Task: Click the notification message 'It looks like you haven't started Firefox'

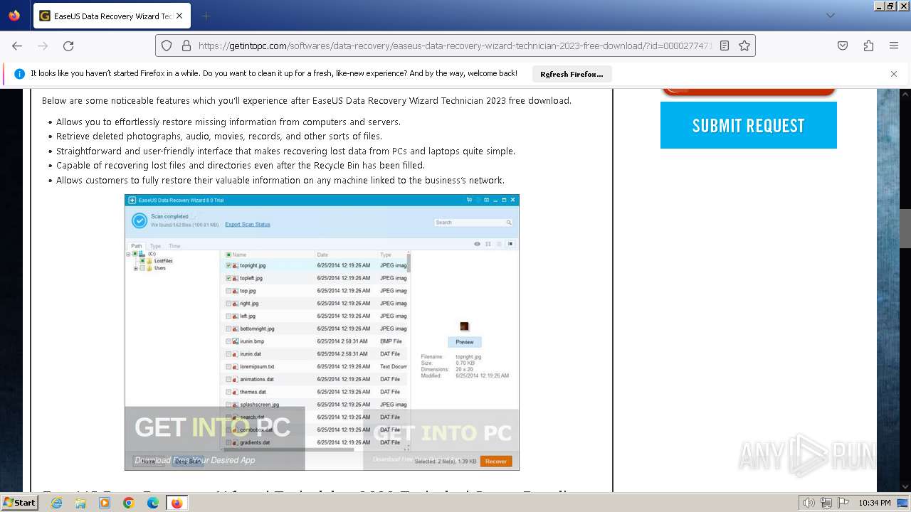Action: 274,73
